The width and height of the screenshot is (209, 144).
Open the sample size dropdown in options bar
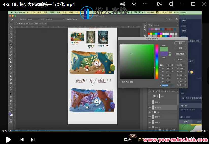pyautogui.click(x=33, y=19)
